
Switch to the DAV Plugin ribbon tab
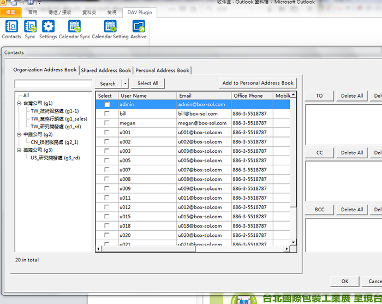tap(140, 13)
